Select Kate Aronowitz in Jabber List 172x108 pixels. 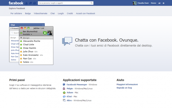(31, 55)
